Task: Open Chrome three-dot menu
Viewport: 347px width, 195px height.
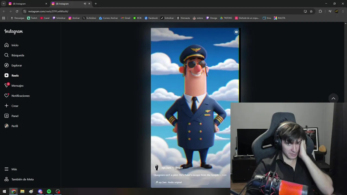Action: (343, 11)
